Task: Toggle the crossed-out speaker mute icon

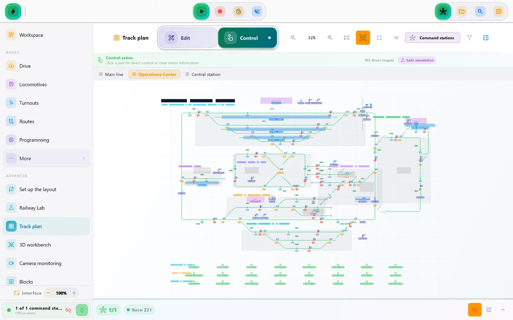Action: click(257, 12)
